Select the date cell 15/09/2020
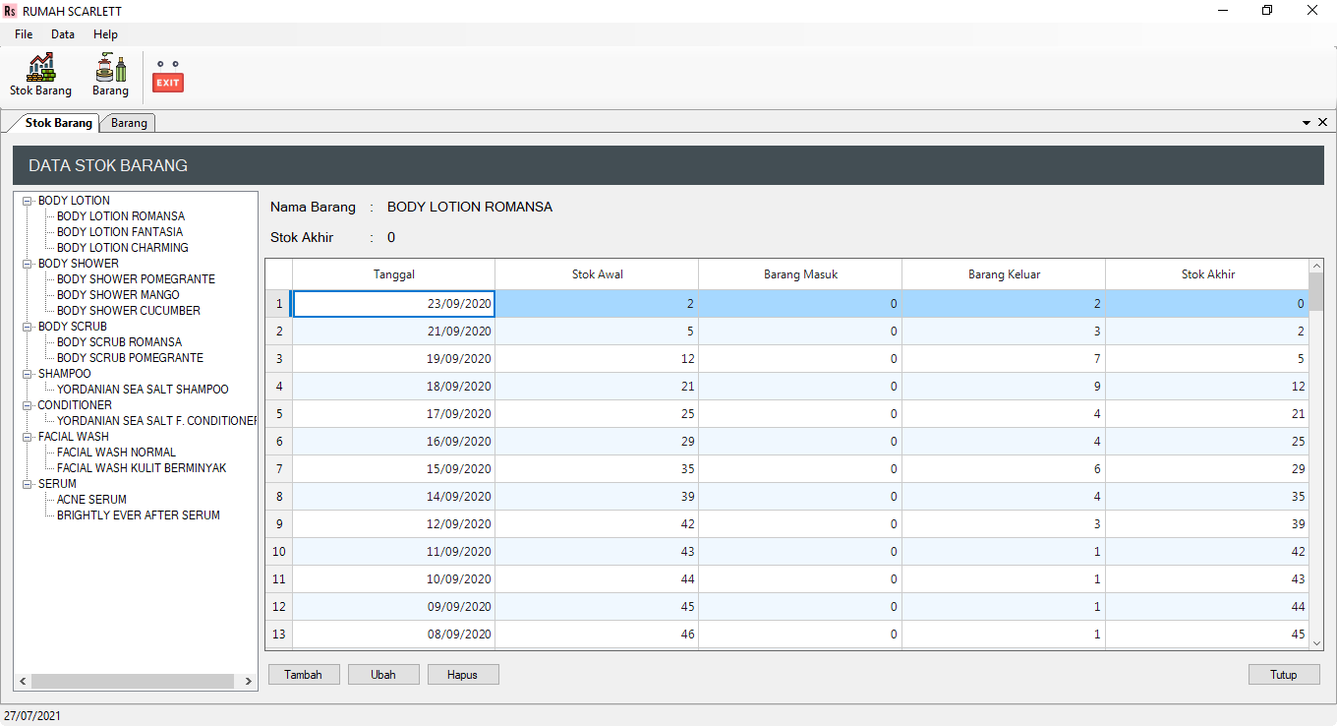The image size is (1337, 726). tap(393, 469)
